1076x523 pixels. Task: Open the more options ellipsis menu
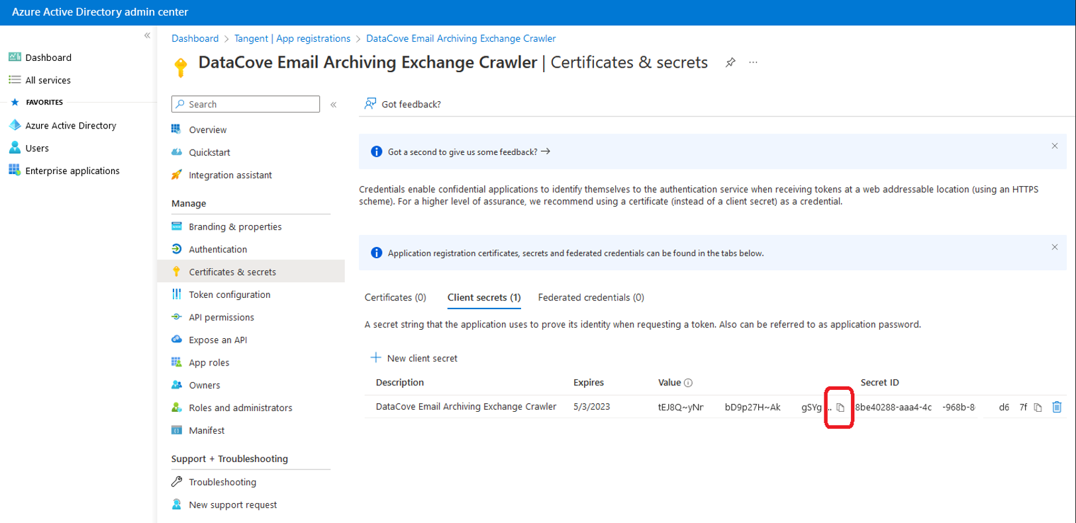754,62
